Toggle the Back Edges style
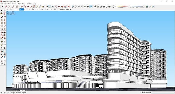Viewport: 175px width, 94px height. click(76, 6)
